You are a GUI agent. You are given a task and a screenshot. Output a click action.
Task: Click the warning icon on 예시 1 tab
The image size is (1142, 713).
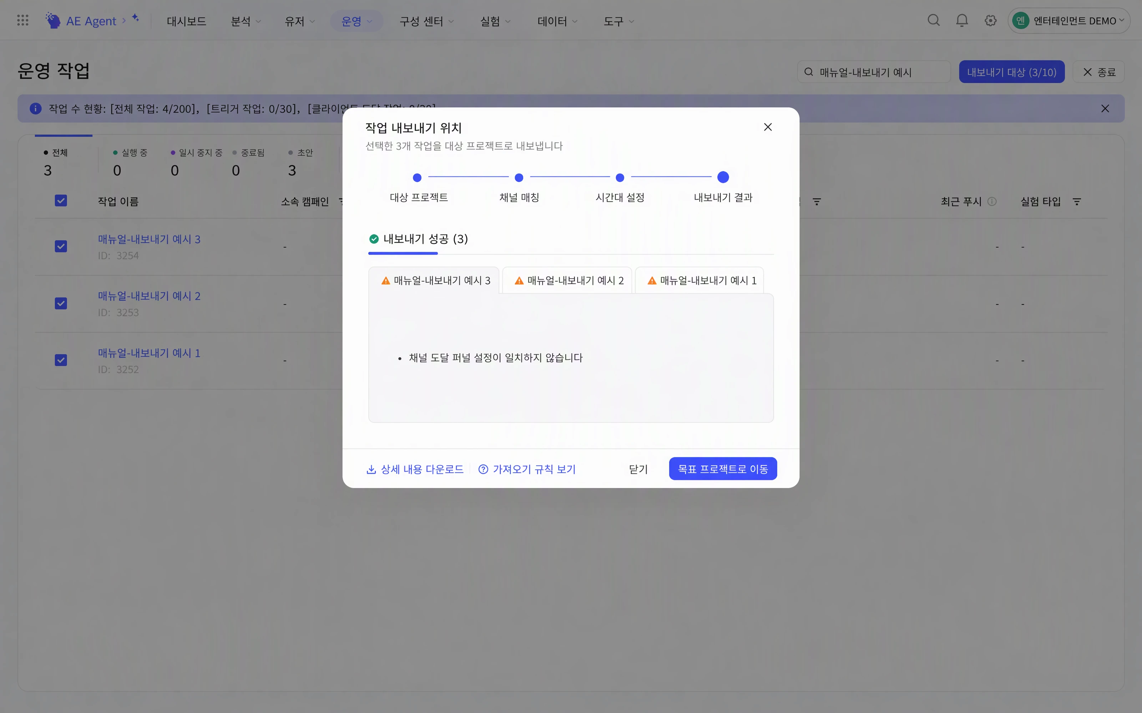(652, 281)
